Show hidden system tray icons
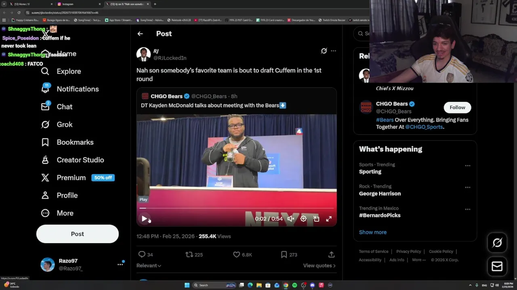Viewport: 517px width, 290px height. click(x=470, y=285)
